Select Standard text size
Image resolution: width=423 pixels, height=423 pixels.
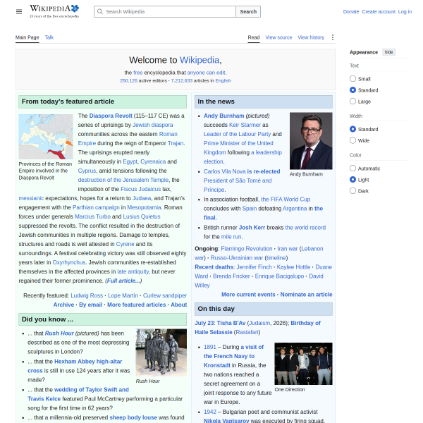(x=352, y=90)
